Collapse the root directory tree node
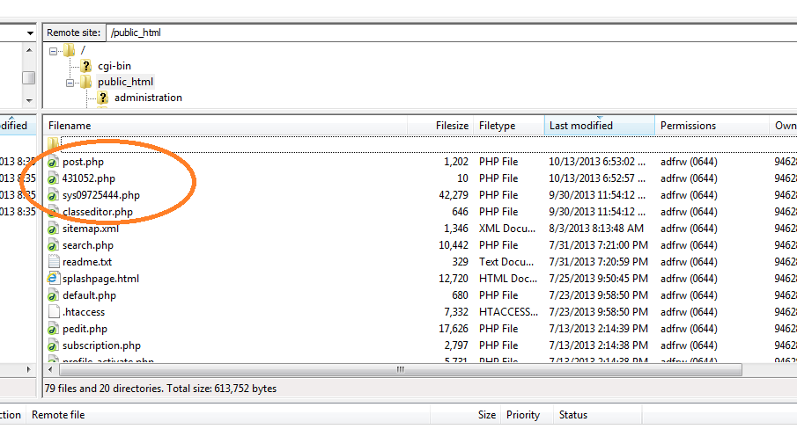 point(53,51)
